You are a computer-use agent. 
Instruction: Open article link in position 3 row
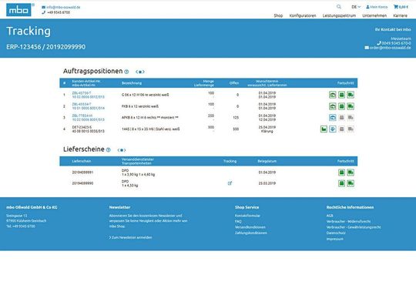[x=88, y=118]
